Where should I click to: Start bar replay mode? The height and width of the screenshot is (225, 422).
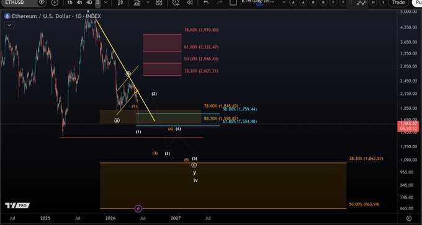(190, 2)
